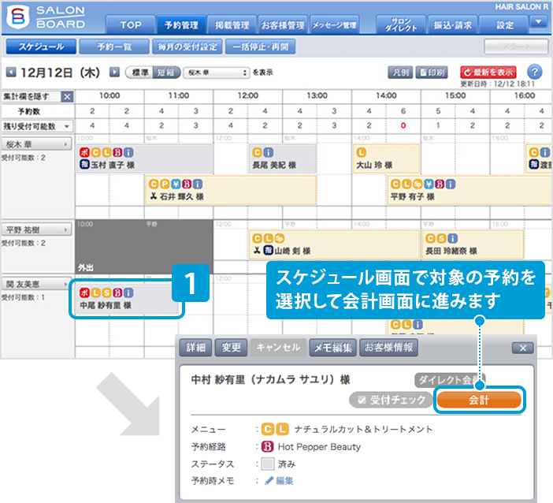Select the 一括停止・再開 sub-tab
553x503 pixels.
(260, 47)
